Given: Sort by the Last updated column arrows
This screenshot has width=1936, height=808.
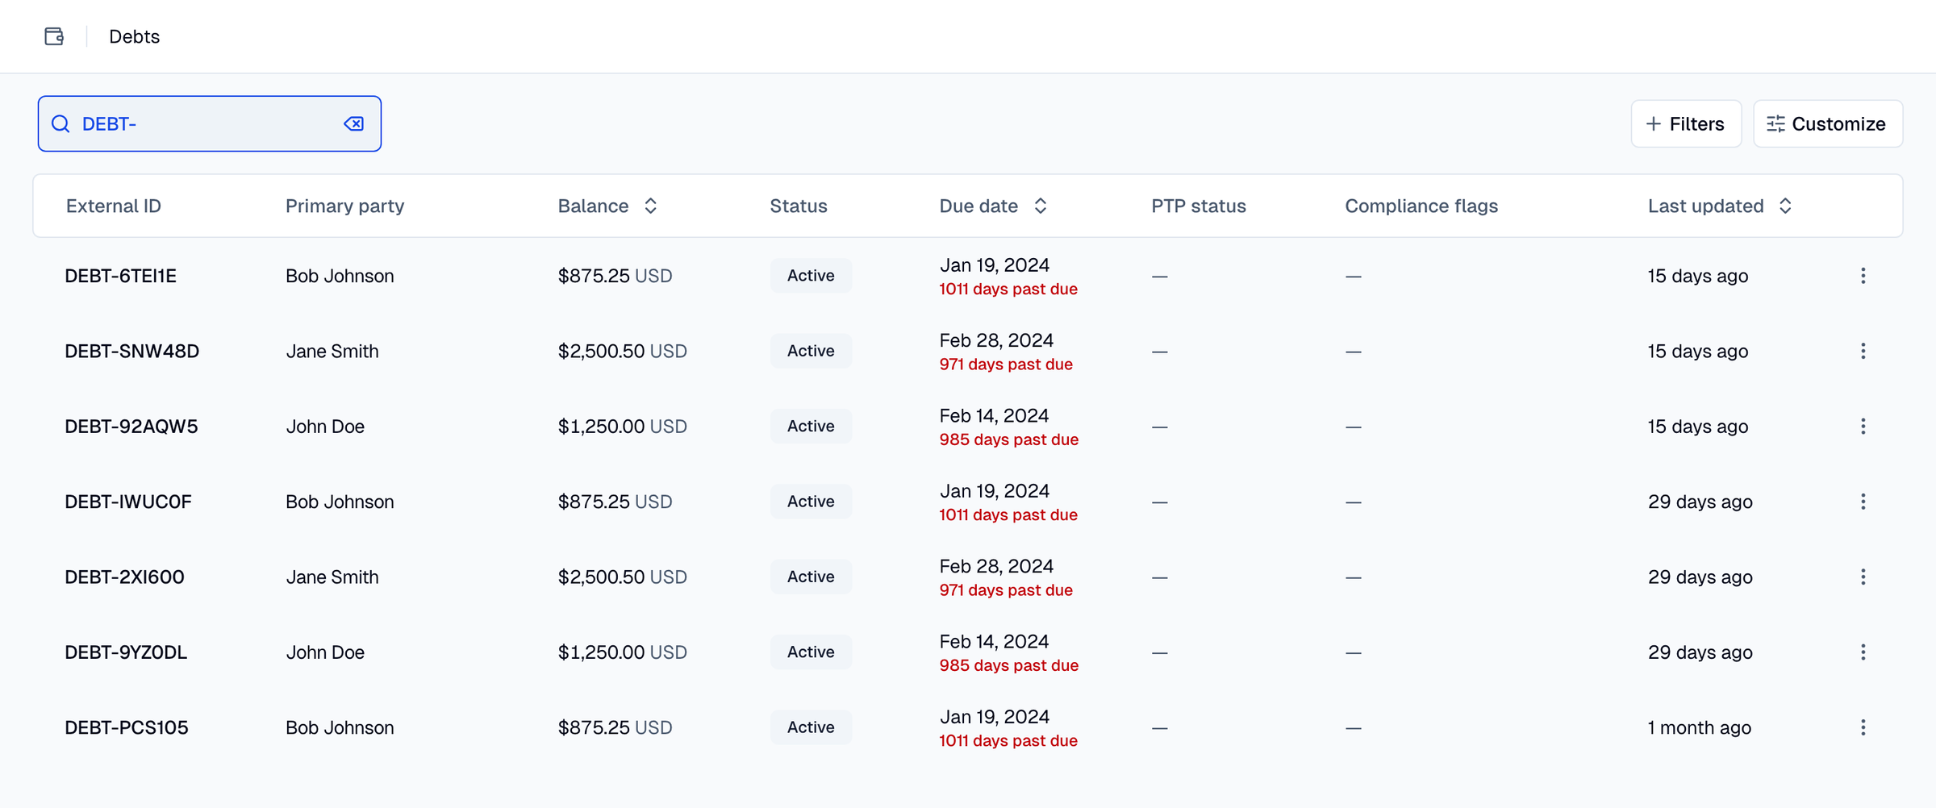Looking at the screenshot, I should coord(1785,206).
